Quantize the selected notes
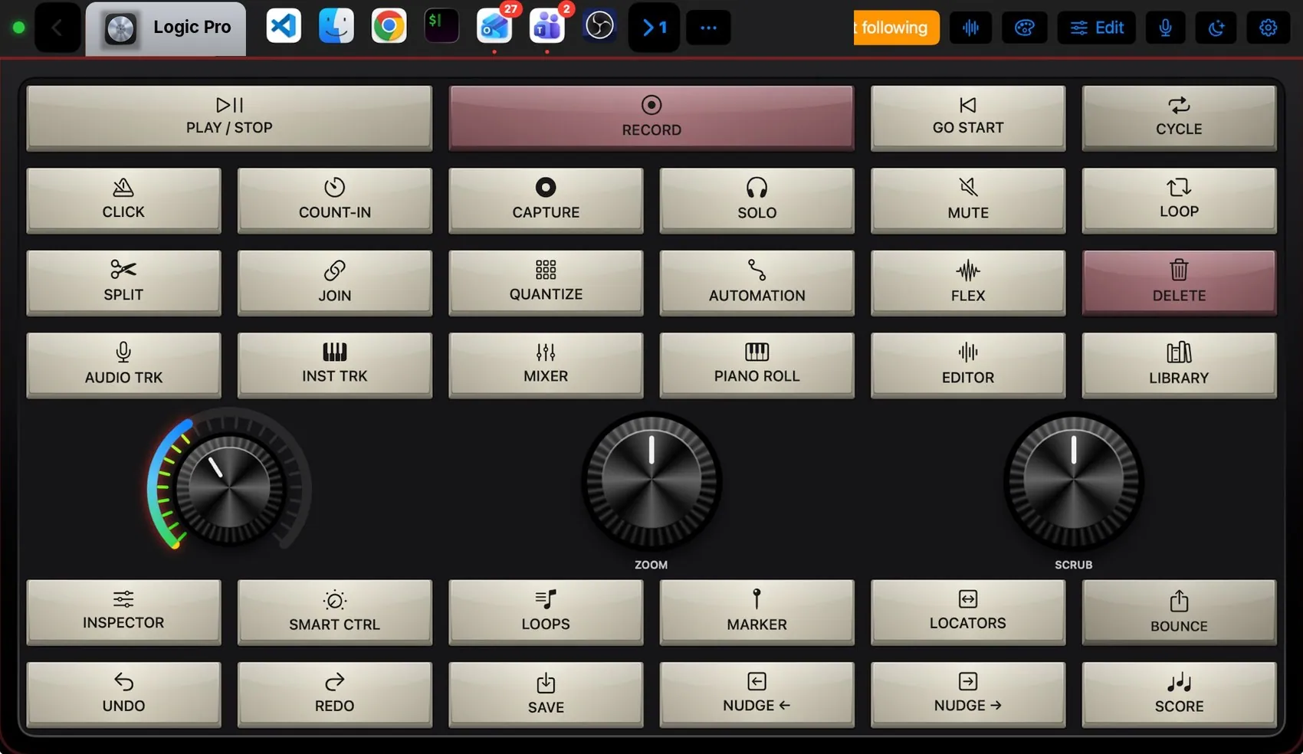The height and width of the screenshot is (754, 1303). click(546, 283)
